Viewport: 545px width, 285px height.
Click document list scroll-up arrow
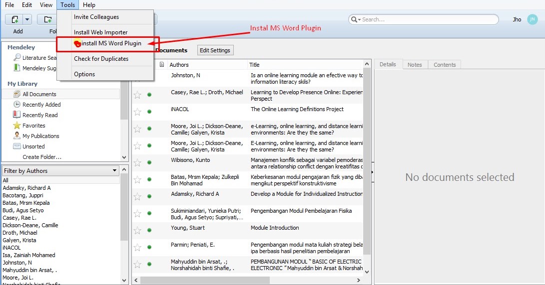pyautogui.click(x=367, y=64)
